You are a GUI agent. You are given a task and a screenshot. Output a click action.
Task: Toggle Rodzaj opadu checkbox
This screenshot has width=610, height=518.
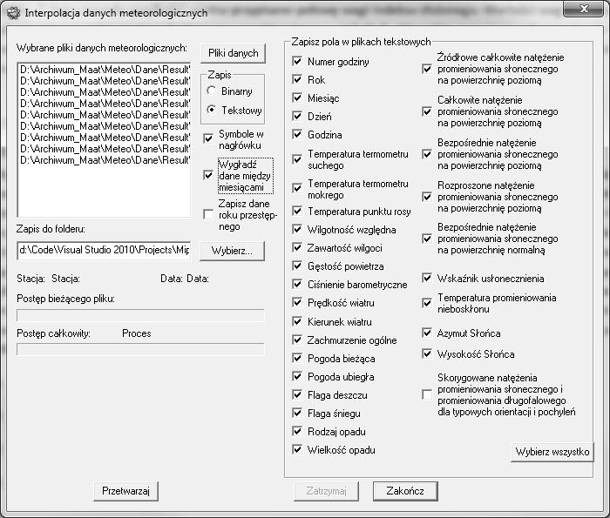pos(297,431)
